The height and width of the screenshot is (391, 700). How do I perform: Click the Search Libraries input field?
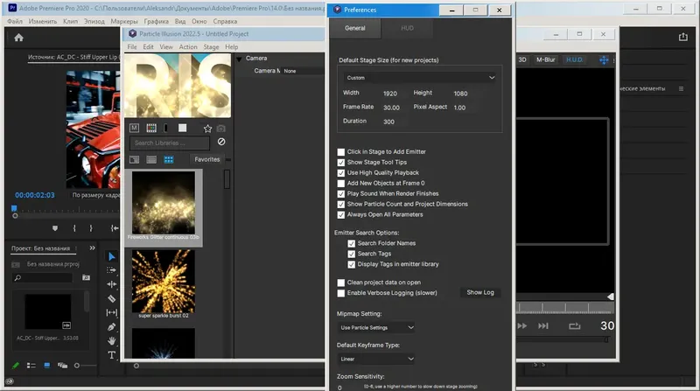(x=170, y=143)
